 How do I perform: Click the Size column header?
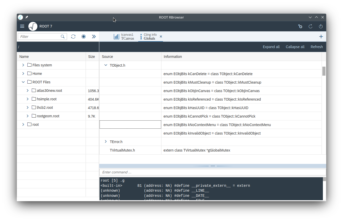[92, 57]
